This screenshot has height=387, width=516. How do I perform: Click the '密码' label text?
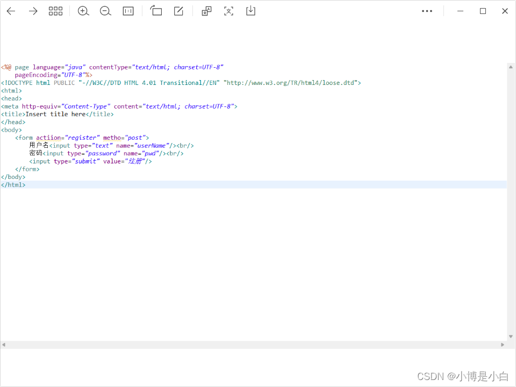coord(35,153)
